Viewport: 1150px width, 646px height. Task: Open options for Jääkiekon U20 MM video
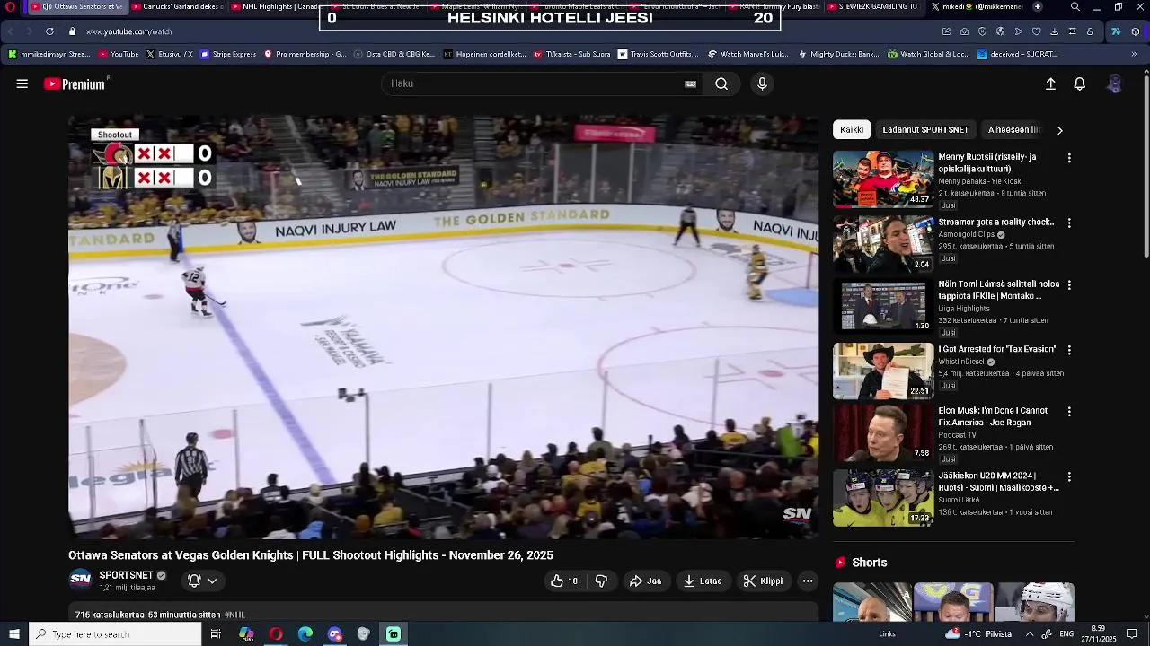[x=1069, y=476]
